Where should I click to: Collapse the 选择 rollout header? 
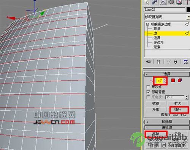(167, 74)
